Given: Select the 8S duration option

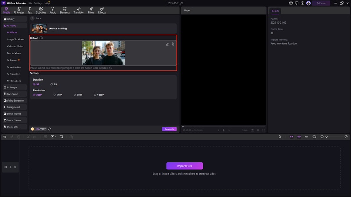Looking at the screenshot, I should pyautogui.click(x=52, y=84).
